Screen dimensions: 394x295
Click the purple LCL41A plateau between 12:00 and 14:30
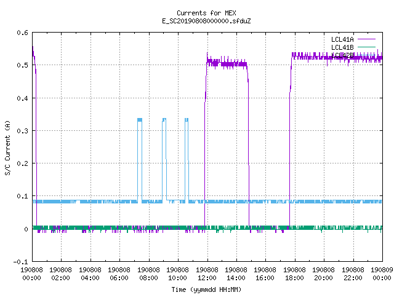227,63
